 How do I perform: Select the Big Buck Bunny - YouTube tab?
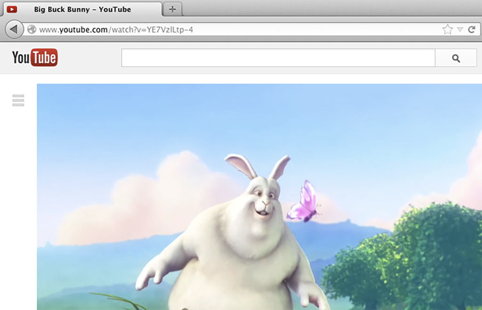pyautogui.click(x=81, y=9)
